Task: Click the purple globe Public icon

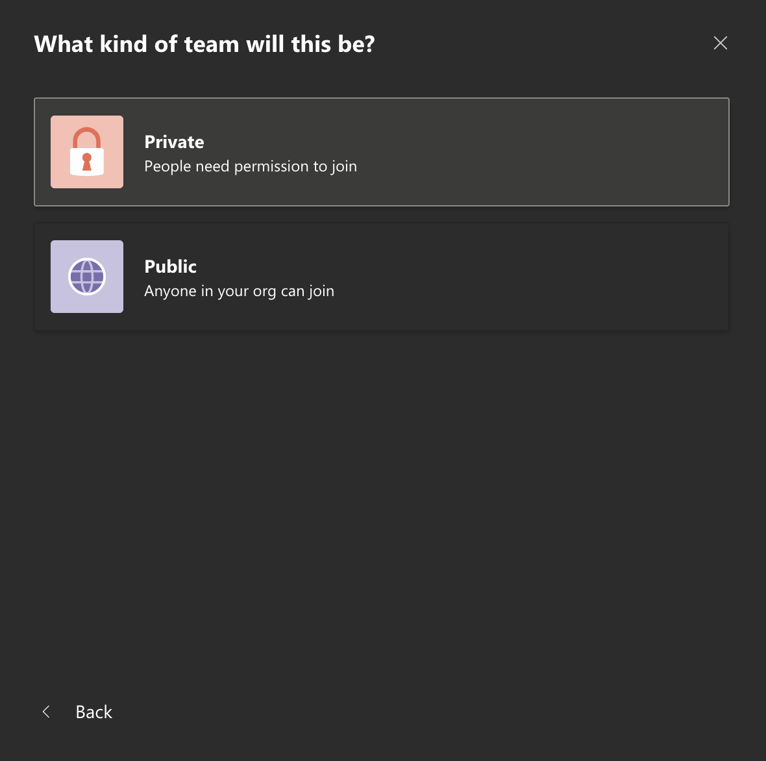Action: [x=87, y=276]
